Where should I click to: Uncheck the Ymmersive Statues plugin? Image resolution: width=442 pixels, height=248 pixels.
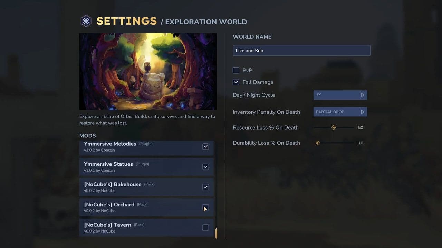click(205, 167)
